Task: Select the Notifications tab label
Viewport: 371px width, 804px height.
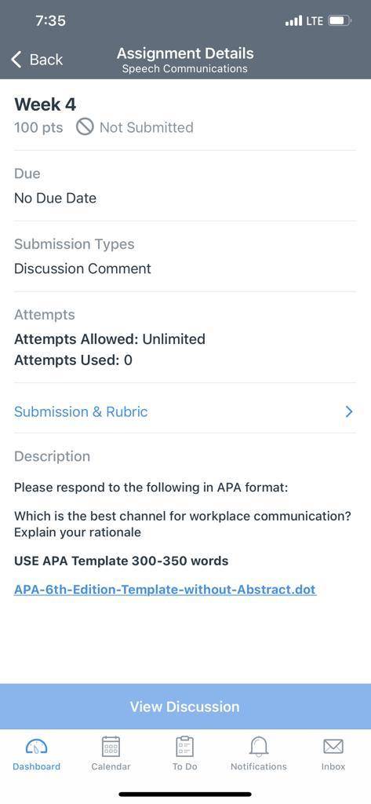Action: (x=259, y=766)
